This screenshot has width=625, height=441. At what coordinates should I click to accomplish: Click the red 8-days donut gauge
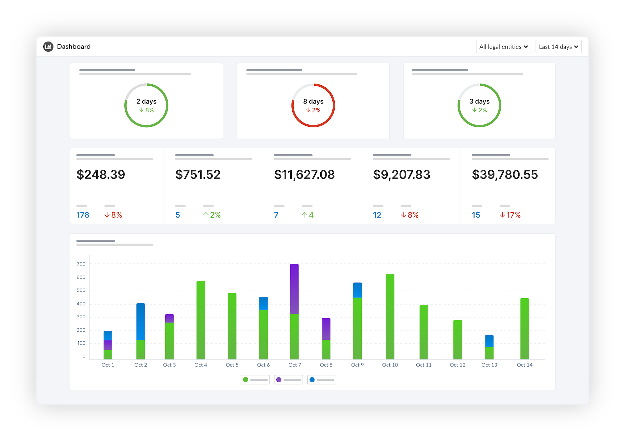pyautogui.click(x=313, y=105)
